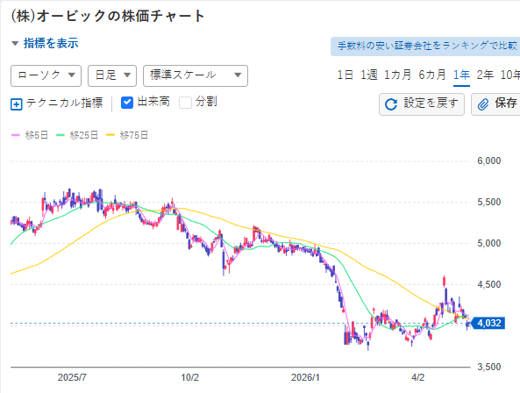
Task: Select the 1日 range tab
Action: pyautogui.click(x=345, y=75)
